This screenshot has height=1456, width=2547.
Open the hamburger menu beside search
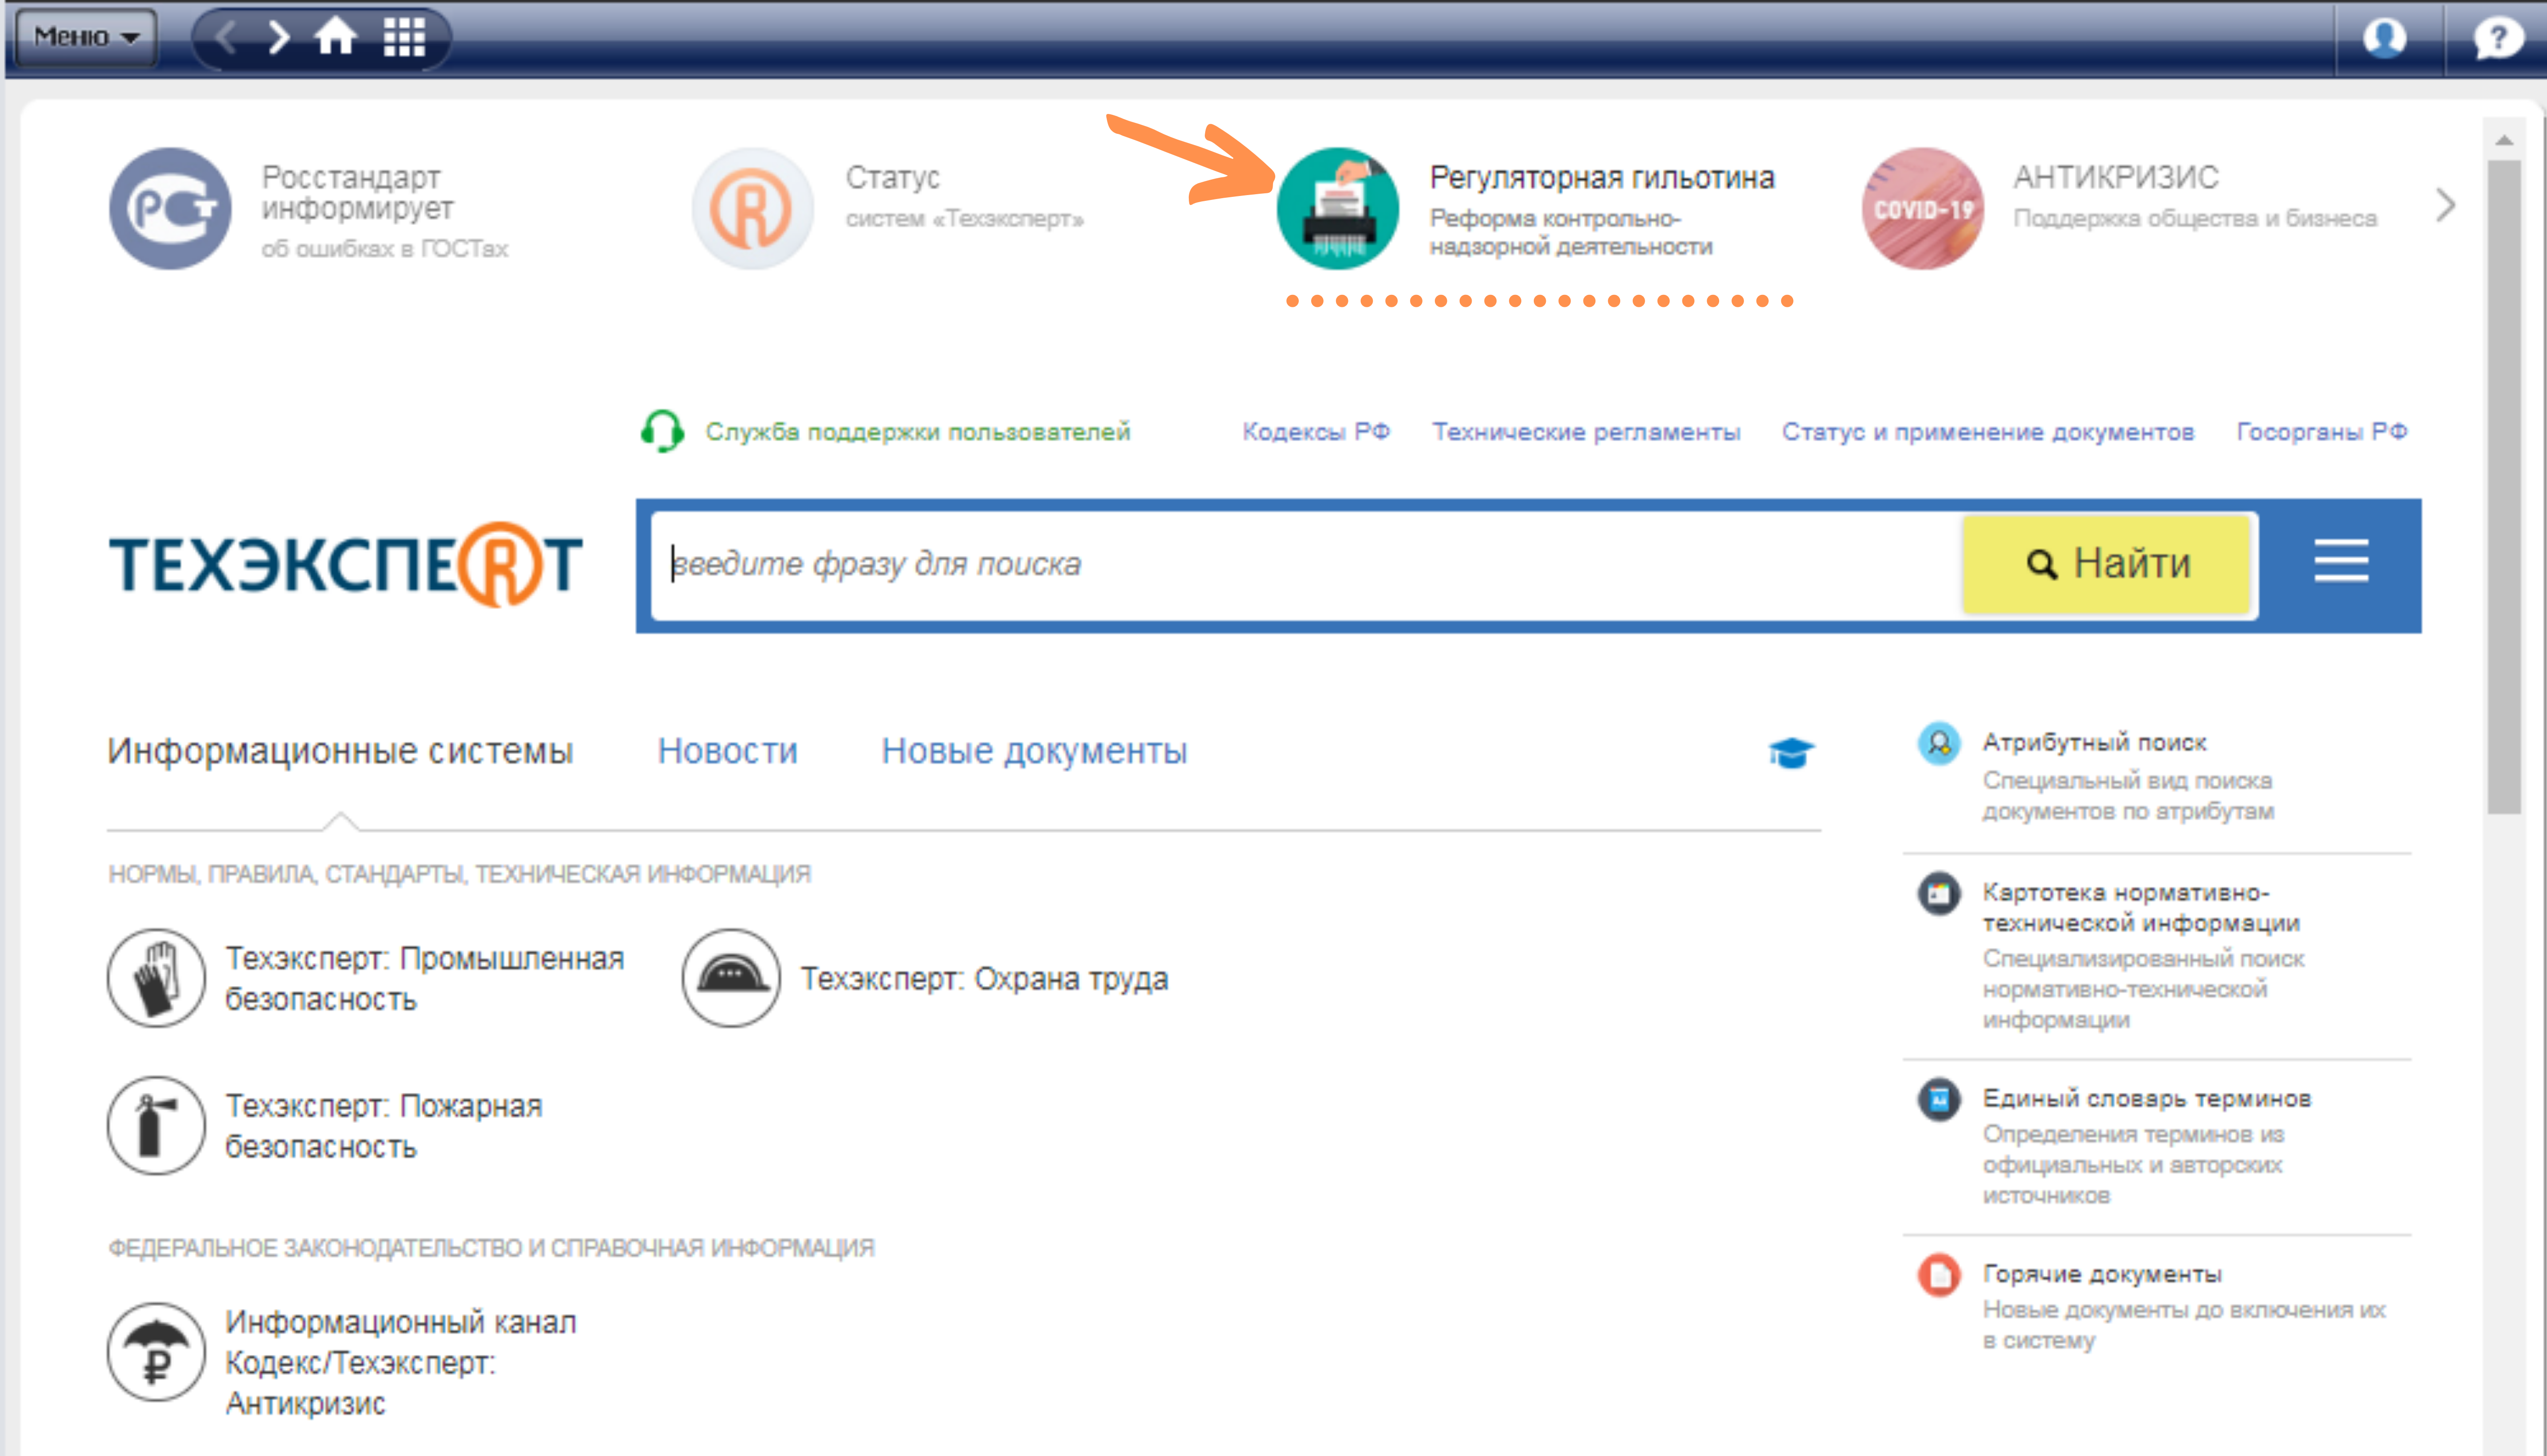pos(2341,560)
